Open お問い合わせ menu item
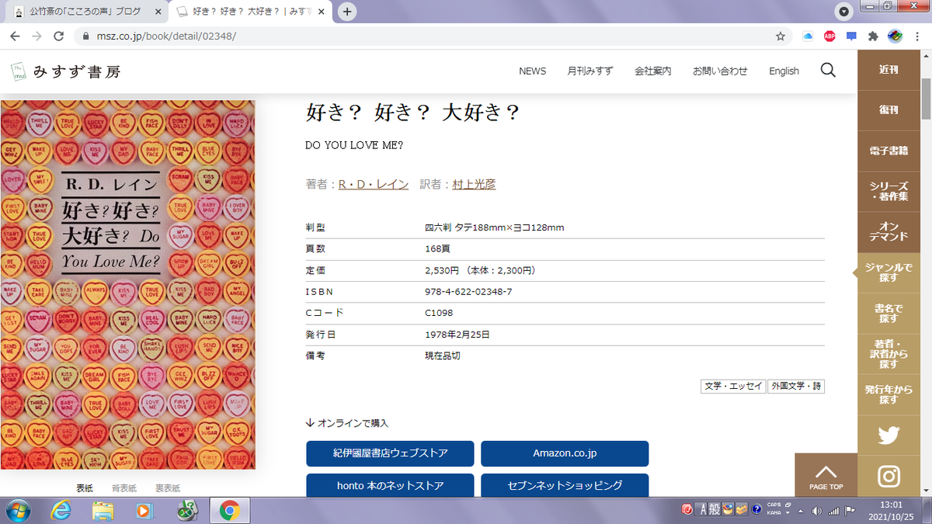Screen dimensions: 932x524 pyautogui.click(x=720, y=71)
